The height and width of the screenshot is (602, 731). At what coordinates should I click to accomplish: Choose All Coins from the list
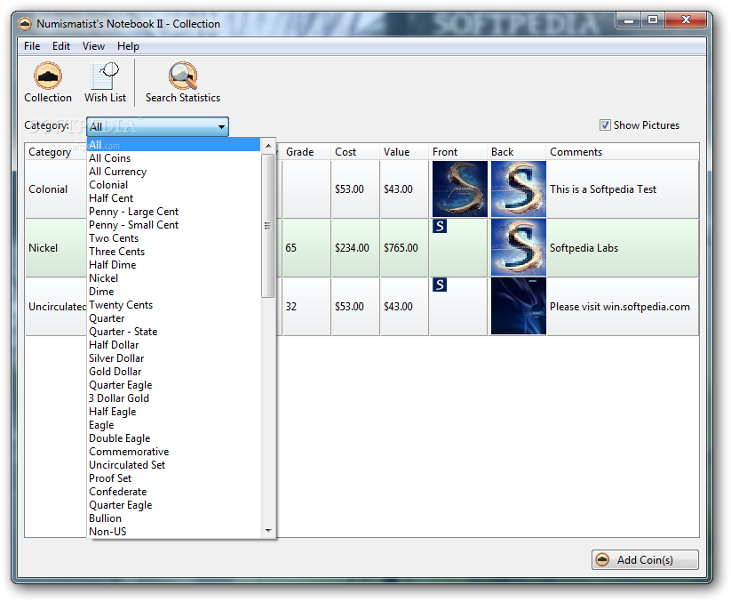[173, 158]
